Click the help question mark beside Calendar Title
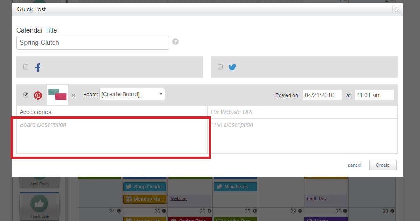The height and width of the screenshot is (221, 420). point(175,42)
